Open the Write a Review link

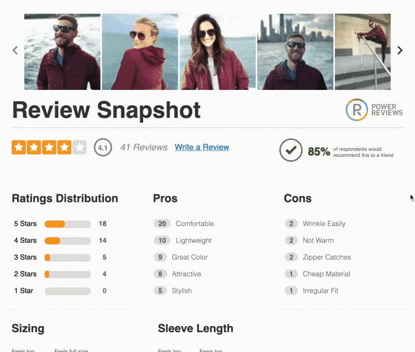(202, 147)
